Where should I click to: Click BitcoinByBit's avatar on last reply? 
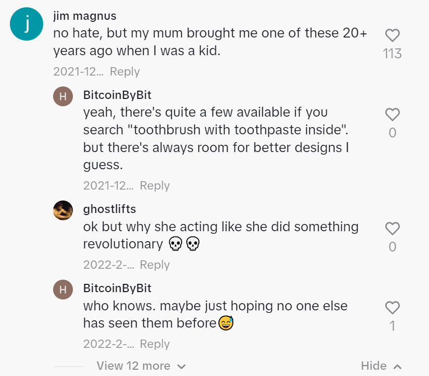[x=63, y=289]
